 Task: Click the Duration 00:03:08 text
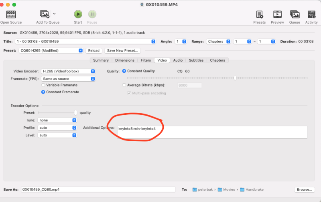click(x=297, y=42)
